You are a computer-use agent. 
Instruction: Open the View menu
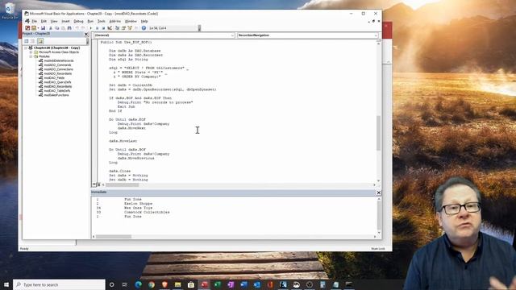54,22
